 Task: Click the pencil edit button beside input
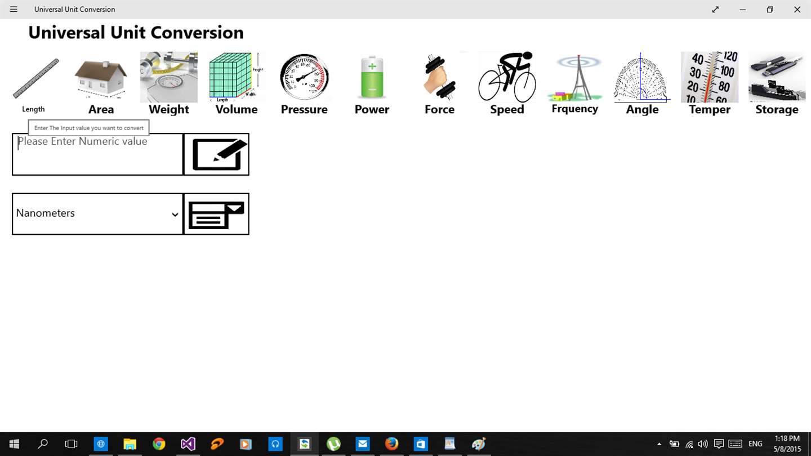click(217, 154)
